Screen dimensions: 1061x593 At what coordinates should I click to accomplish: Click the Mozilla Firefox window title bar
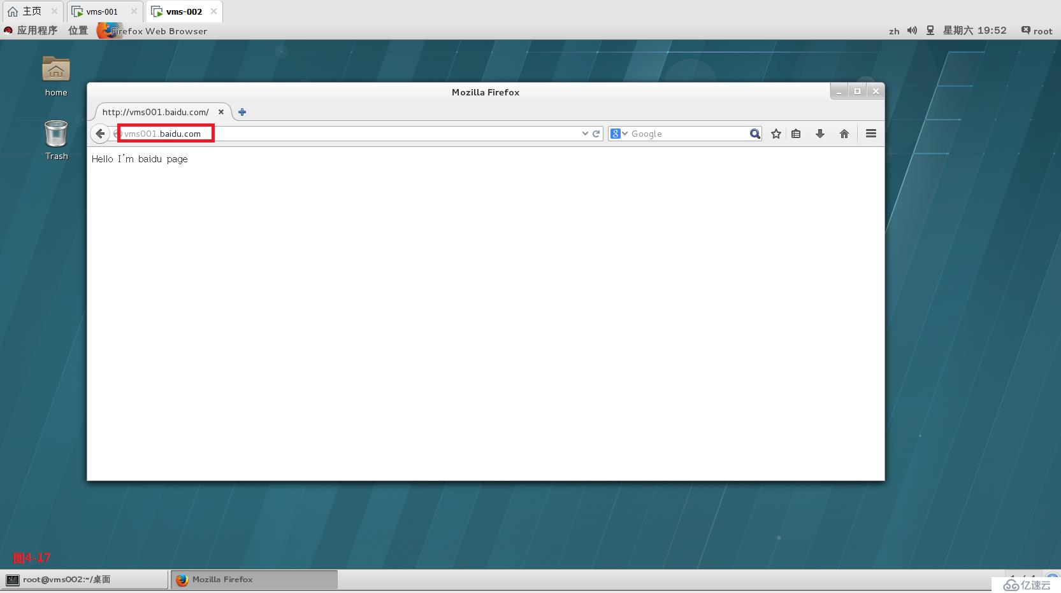[486, 92]
